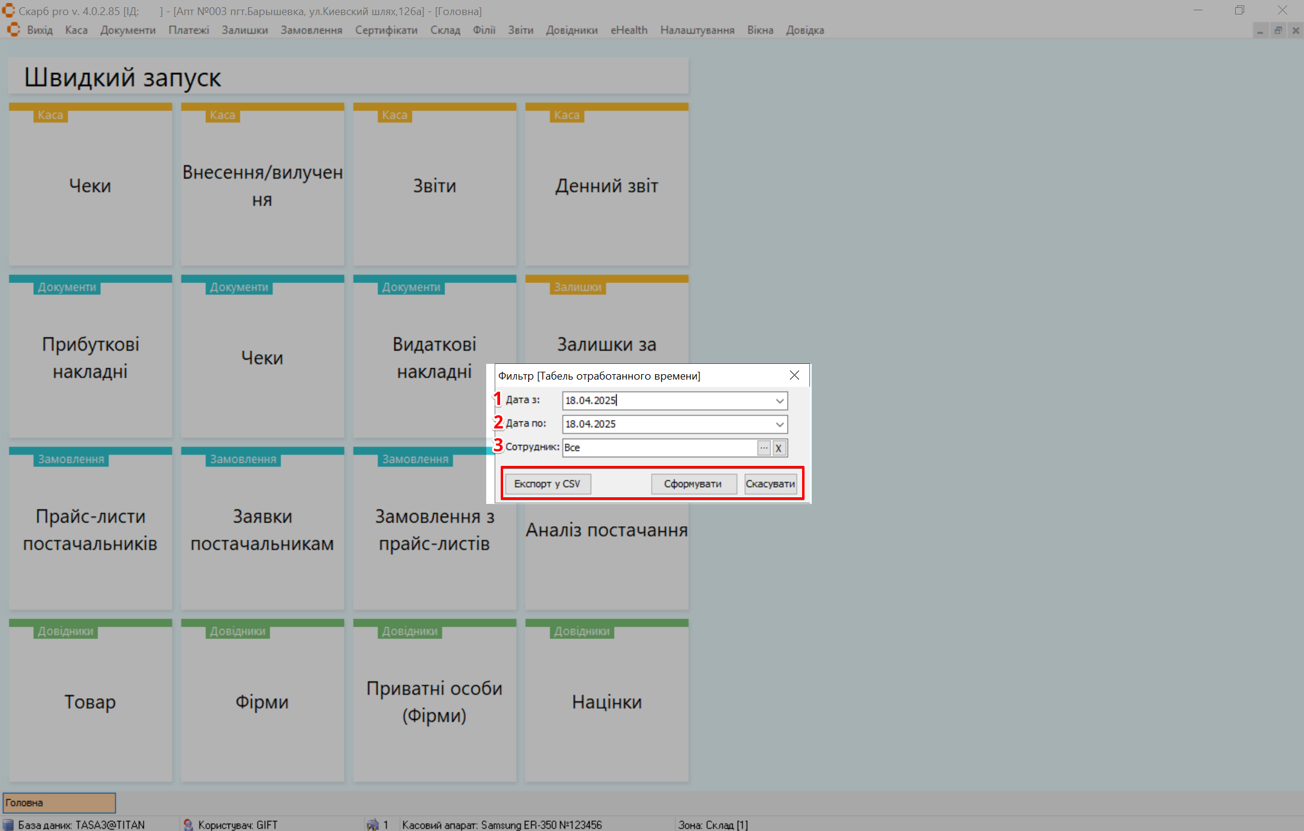Image resolution: width=1304 pixels, height=831 pixels.
Task: Click the database icon in status bar
Action: pos(8,824)
